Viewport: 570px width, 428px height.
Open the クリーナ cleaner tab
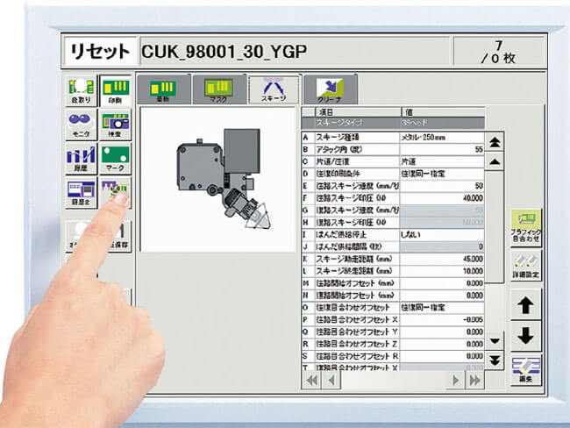(328, 90)
